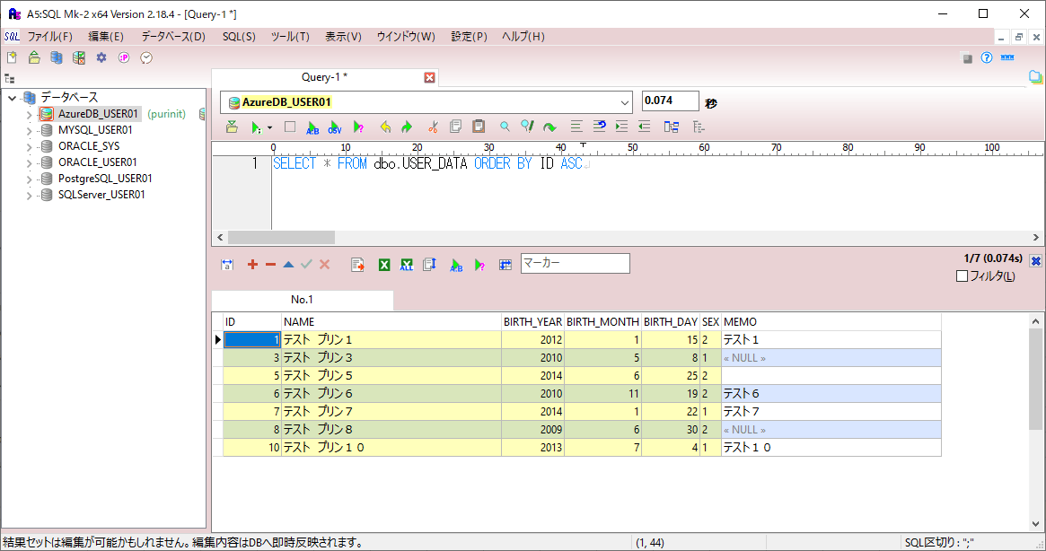The image size is (1046, 551).
Task: Open the ツール(T) menu
Action: (x=290, y=37)
